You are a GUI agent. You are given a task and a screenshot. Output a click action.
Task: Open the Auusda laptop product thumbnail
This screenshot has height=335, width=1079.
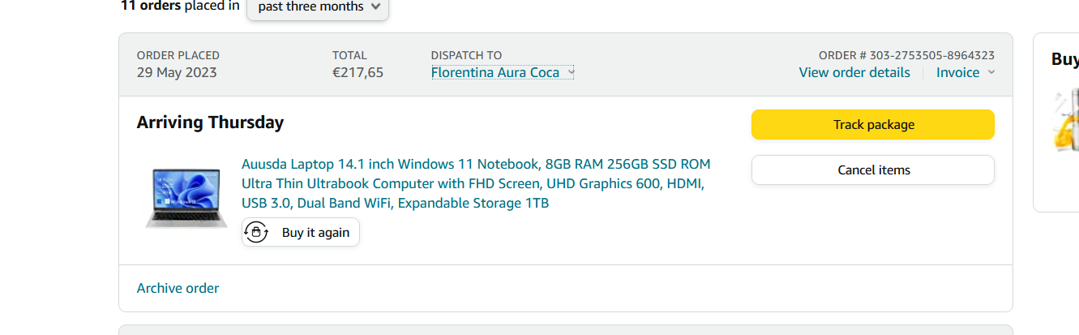pyautogui.click(x=186, y=197)
